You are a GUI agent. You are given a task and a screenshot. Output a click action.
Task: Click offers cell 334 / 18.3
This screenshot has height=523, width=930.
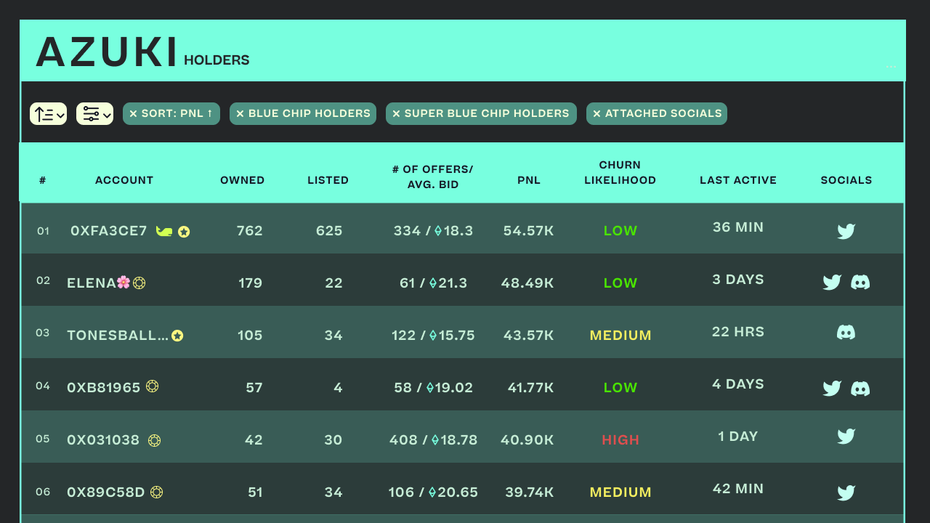(x=433, y=231)
